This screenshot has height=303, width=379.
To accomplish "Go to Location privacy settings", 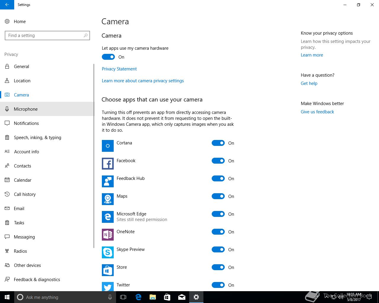I will pos(47,80).
